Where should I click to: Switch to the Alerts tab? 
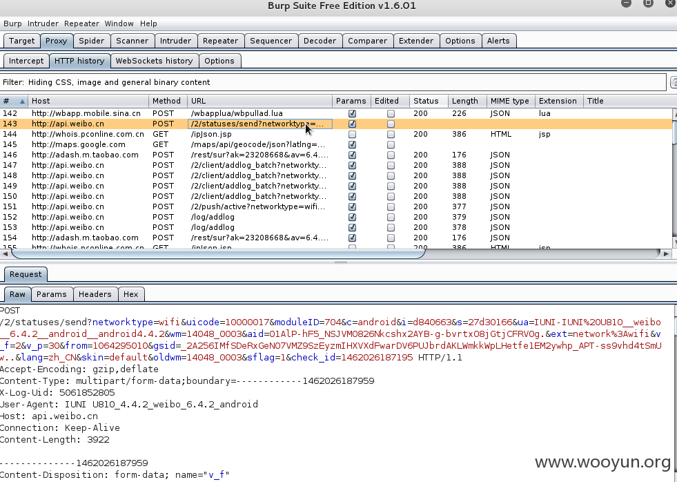coord(498,41)
